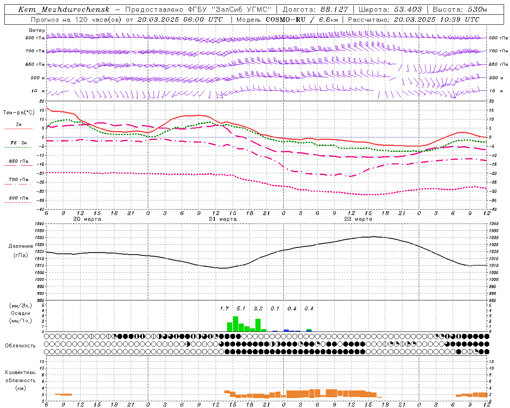
Task: Click the '700 гПа' temperature legend entry
Action: click(x=19, y=179)
